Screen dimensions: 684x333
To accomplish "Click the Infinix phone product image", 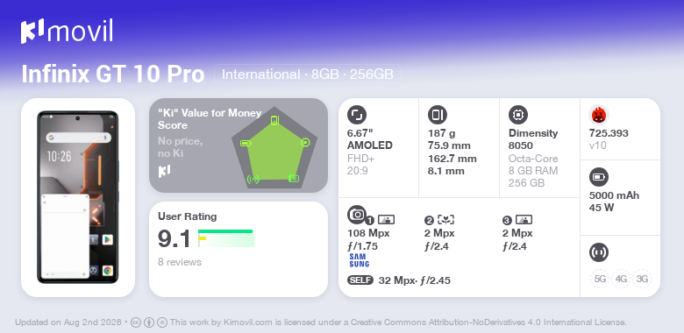I will click(x=78, y=197).
